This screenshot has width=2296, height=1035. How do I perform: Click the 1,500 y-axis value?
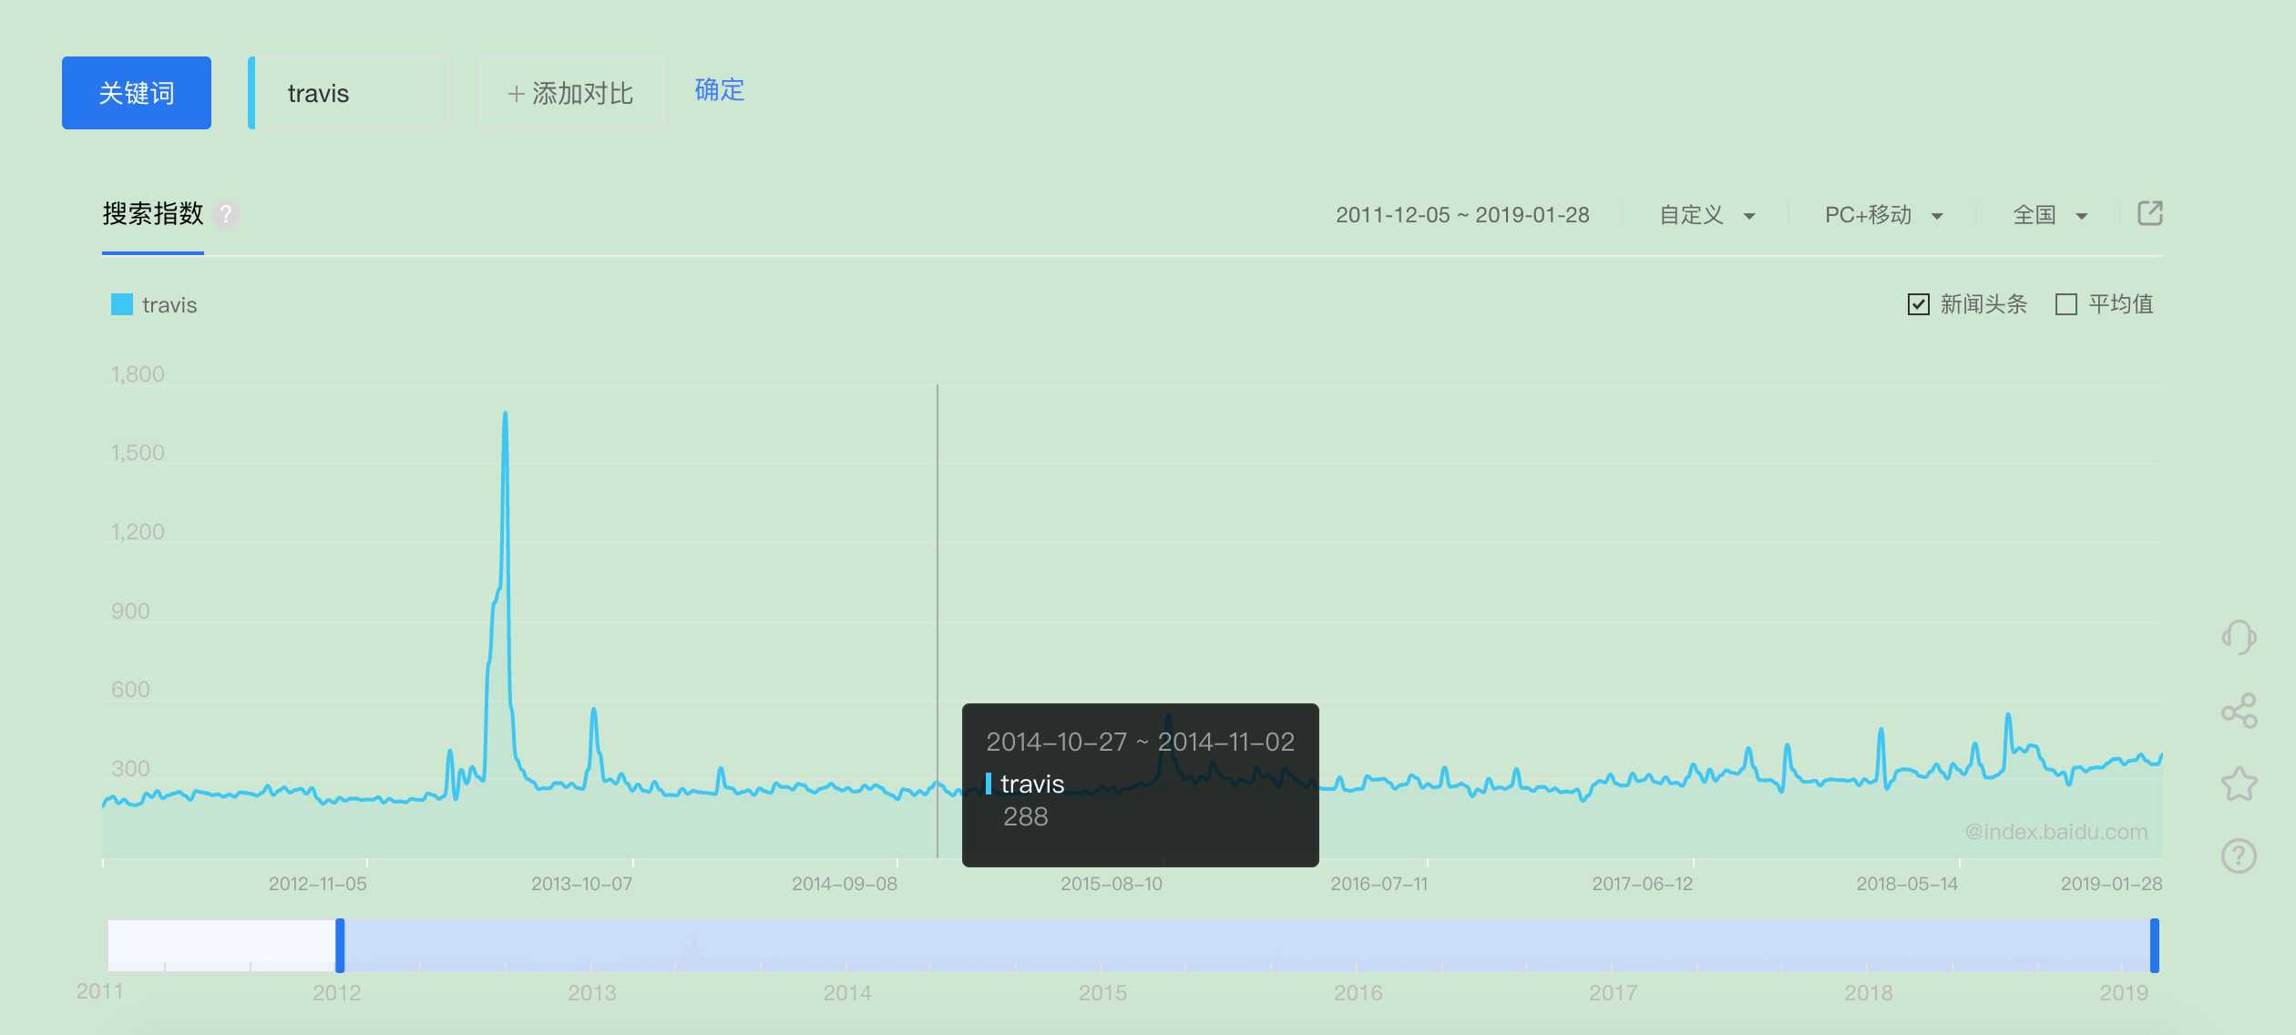click(138, 453)
